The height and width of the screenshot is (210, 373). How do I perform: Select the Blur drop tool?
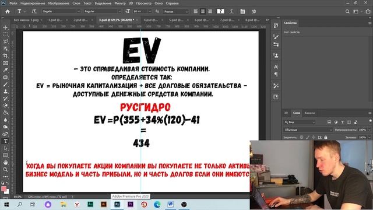click(5, 120)
